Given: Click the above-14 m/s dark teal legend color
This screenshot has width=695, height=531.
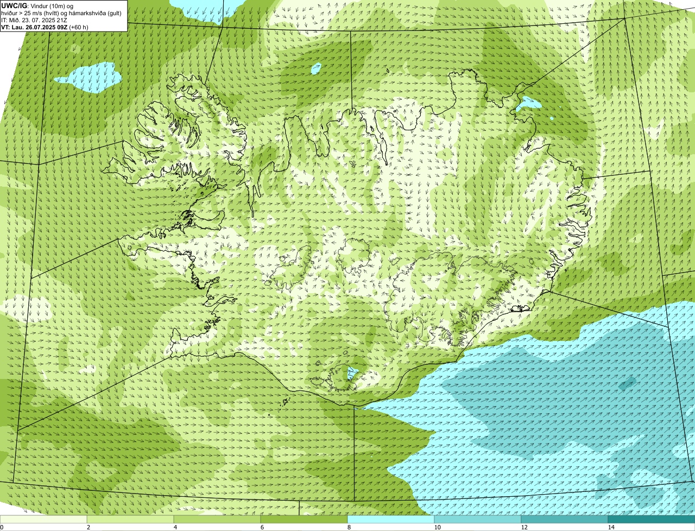Looking at the screenshot, I should (652, 520).
